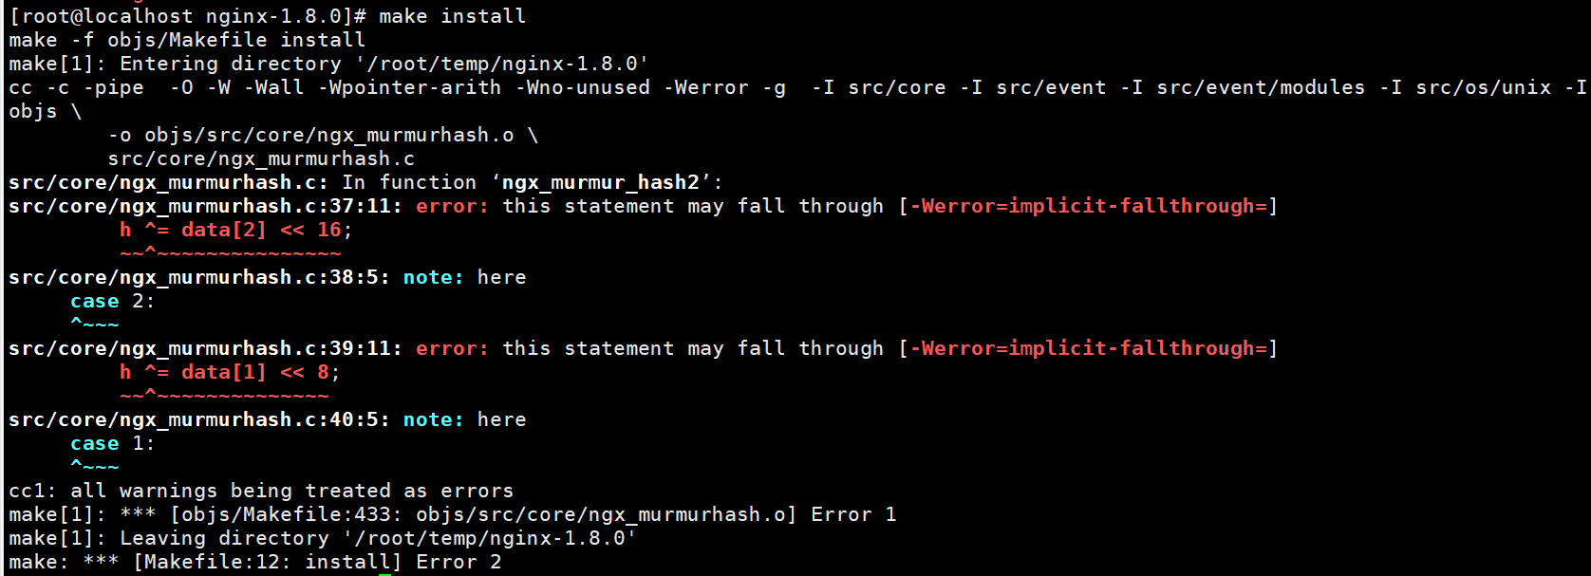Click the second red 'error:' label
Image resolution: width=1591 pixels, height=576 pixels.
tap(452, 348)
